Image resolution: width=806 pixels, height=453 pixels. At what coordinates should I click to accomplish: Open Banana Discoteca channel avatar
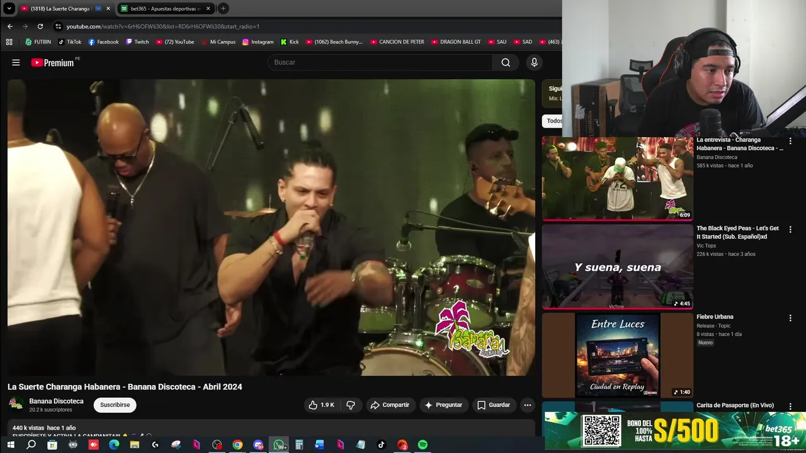16,405
